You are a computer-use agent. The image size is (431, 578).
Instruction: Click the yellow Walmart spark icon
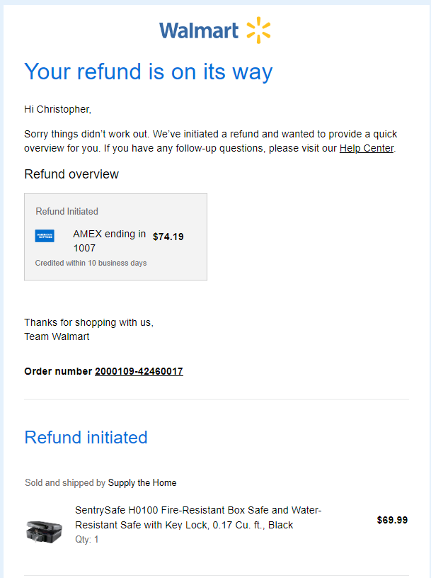tap(258, 30)
